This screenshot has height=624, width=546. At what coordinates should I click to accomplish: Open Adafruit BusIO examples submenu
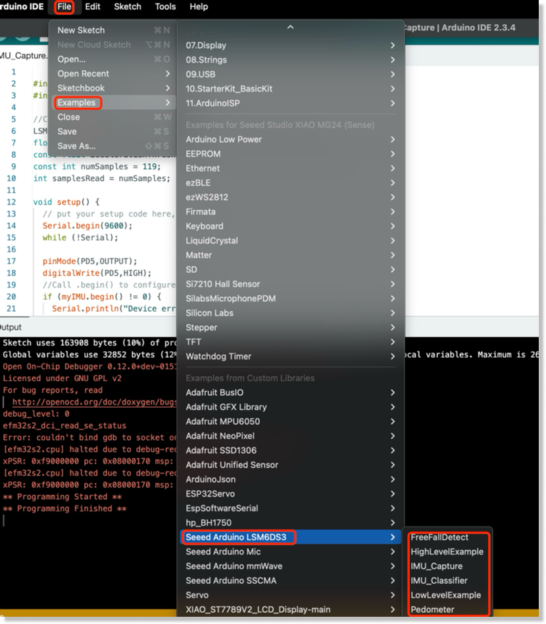[x=290, y=393]
